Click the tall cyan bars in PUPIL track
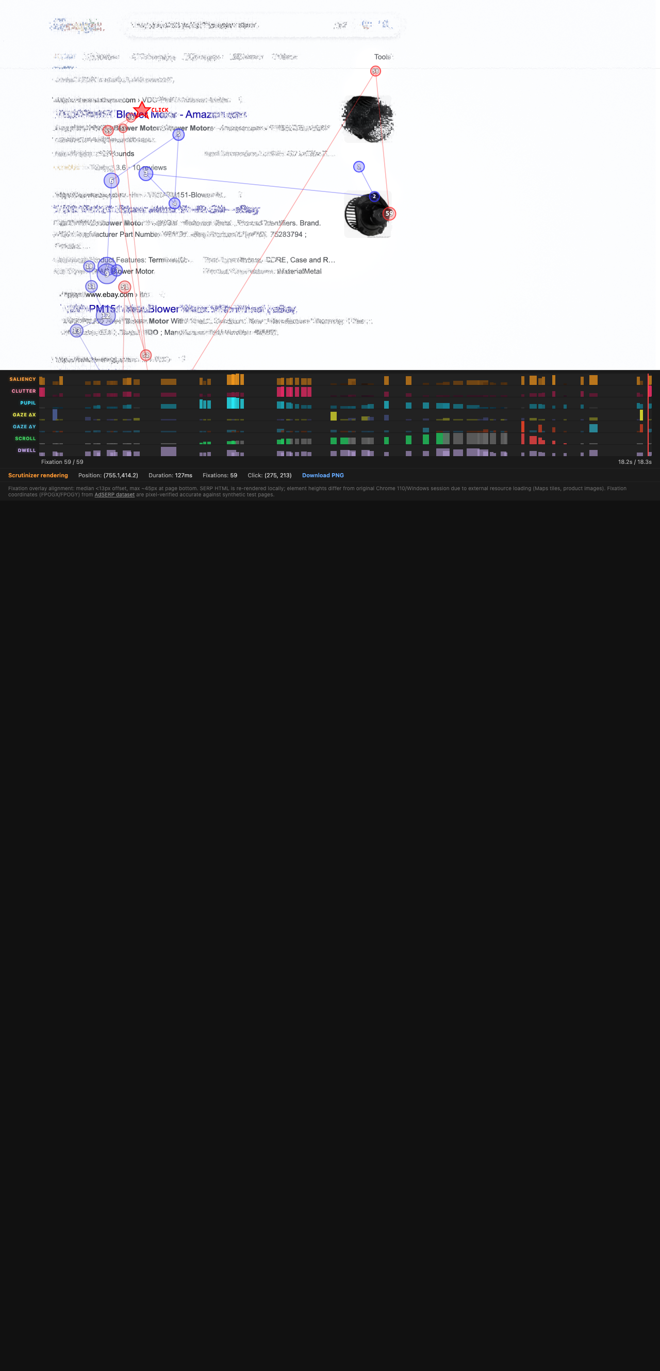This screenshot has height=1371, width=660. coord(235,403)
